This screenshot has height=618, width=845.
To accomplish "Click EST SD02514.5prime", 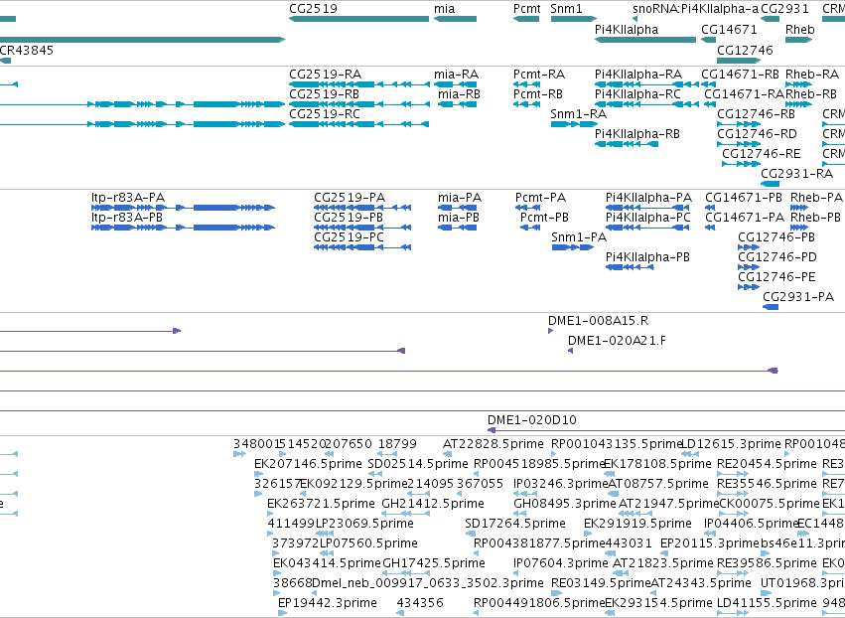I will (418, 464).
